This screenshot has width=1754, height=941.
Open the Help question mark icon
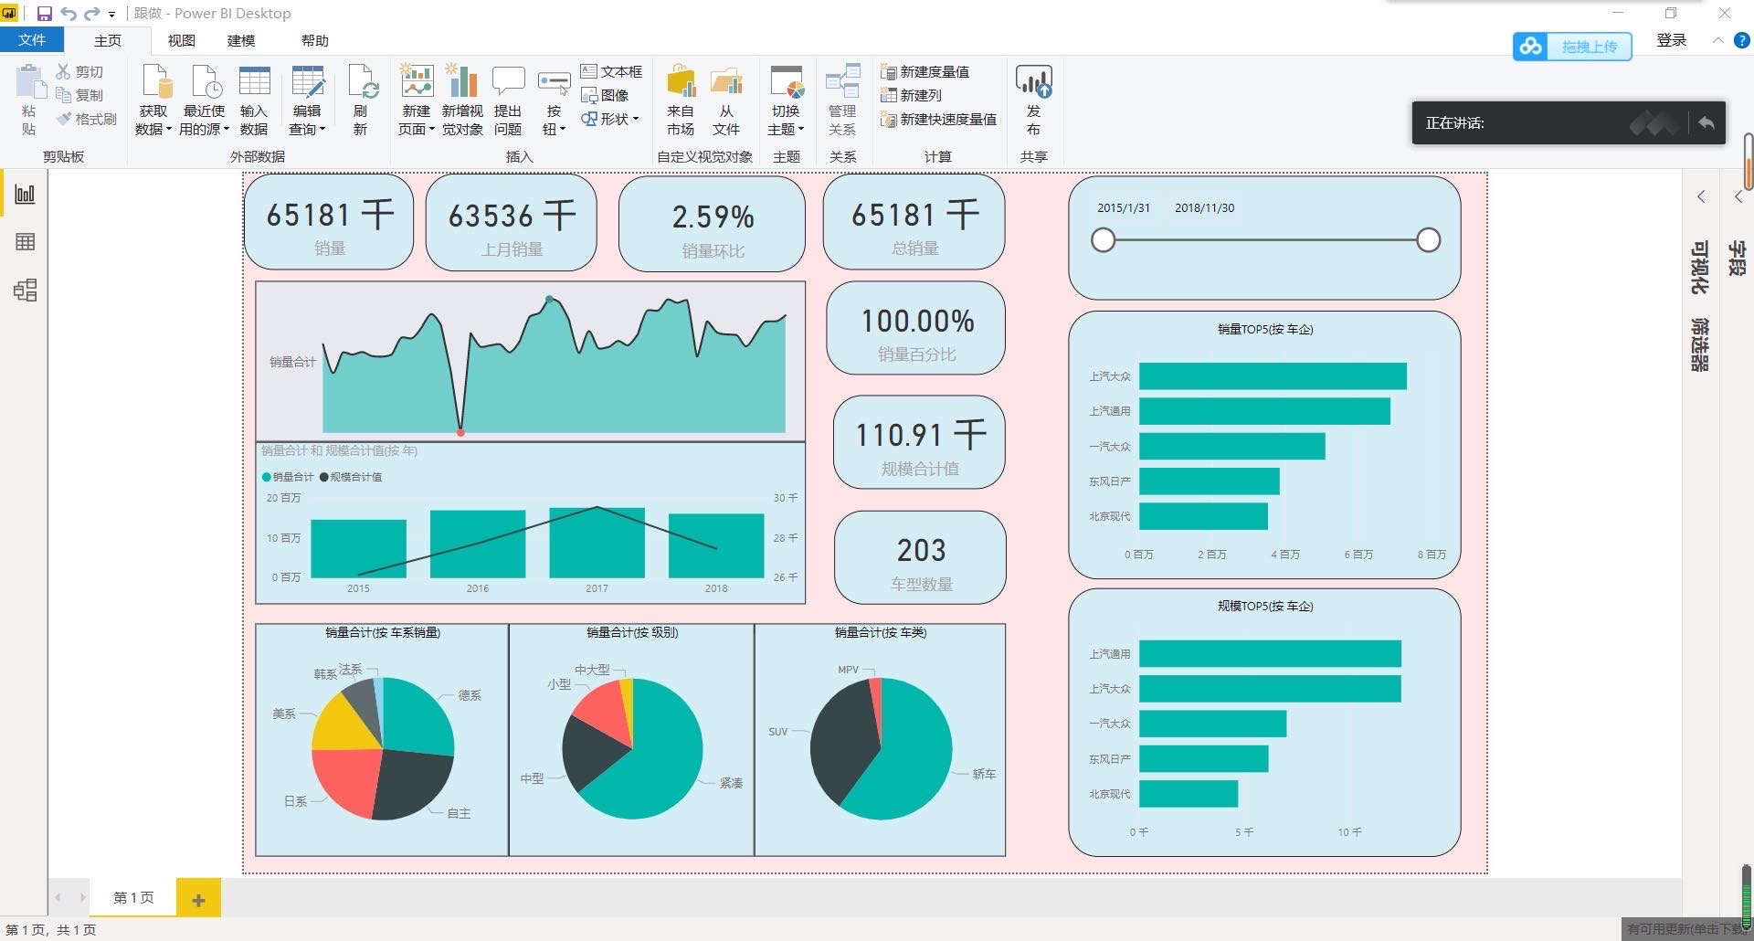[1741, 40]
